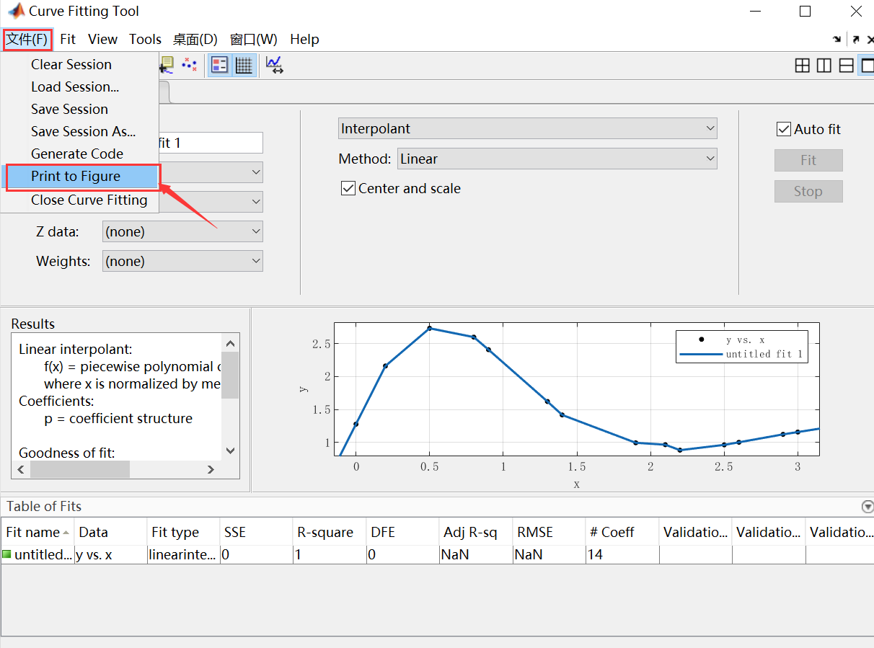
Task: Open the Interpolant fit type dropdown
Action: pyautogui.click(x=528, y=129)
